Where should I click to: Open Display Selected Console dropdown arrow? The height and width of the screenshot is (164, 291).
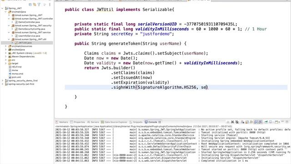click(x=273, y=122)
